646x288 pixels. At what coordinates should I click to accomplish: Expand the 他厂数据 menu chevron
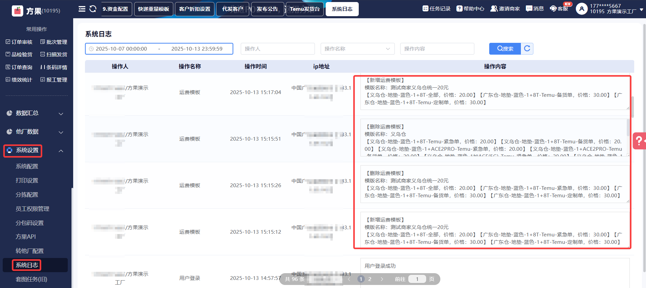(61, 132)
